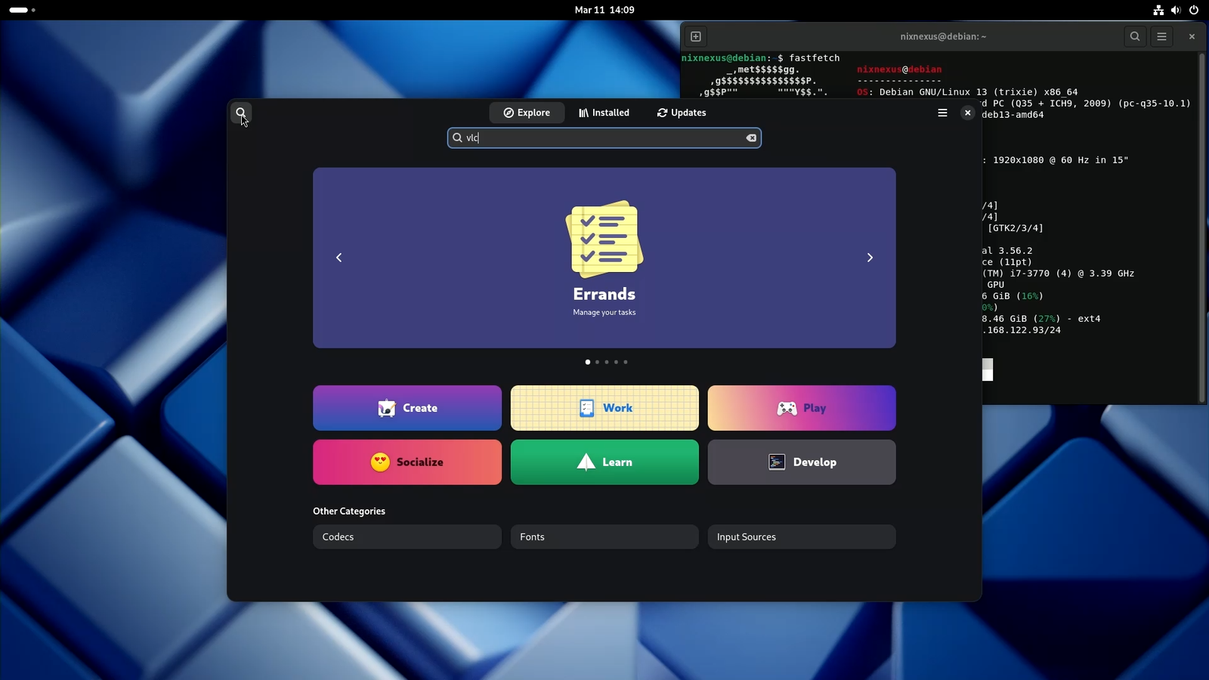The height and width of the screenshot is (680, 1209).
Task: Open the Errands featured app banner
Action: click(x=604, y=258)
